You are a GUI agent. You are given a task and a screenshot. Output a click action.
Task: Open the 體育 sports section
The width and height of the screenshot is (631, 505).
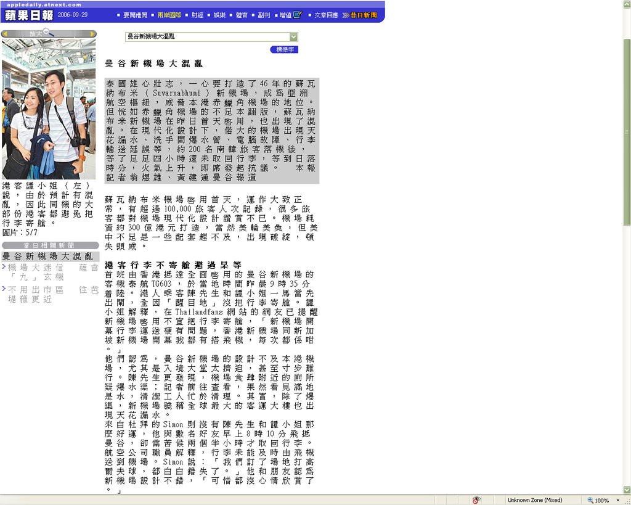pos(242,15)
